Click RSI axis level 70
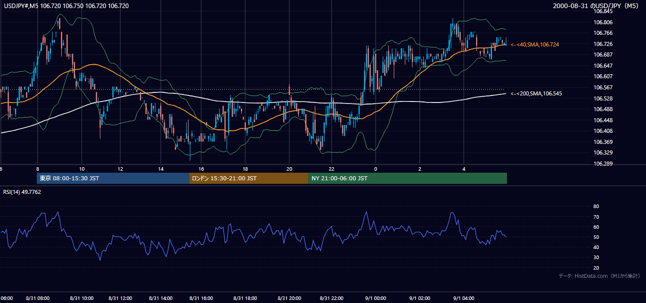The width and height of the screenshot is (646, 303). tap(596, 217)
